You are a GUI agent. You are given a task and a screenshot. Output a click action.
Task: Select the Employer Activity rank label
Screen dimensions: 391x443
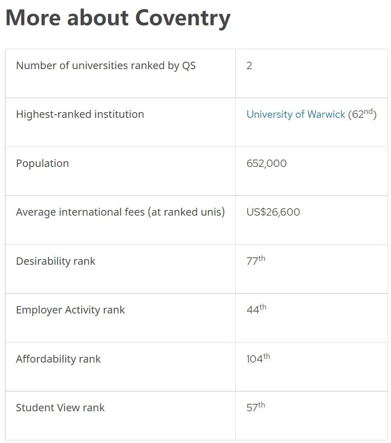(70, 310)
